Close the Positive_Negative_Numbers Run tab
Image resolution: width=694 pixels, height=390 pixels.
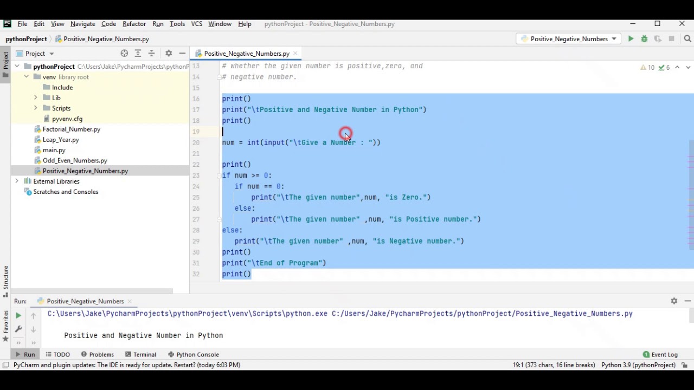(x=130, y=301)
